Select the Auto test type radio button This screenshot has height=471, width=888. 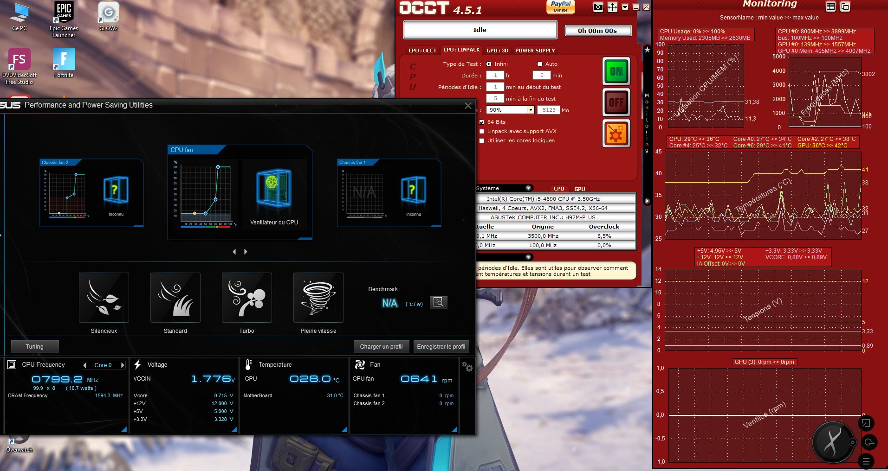539,64
